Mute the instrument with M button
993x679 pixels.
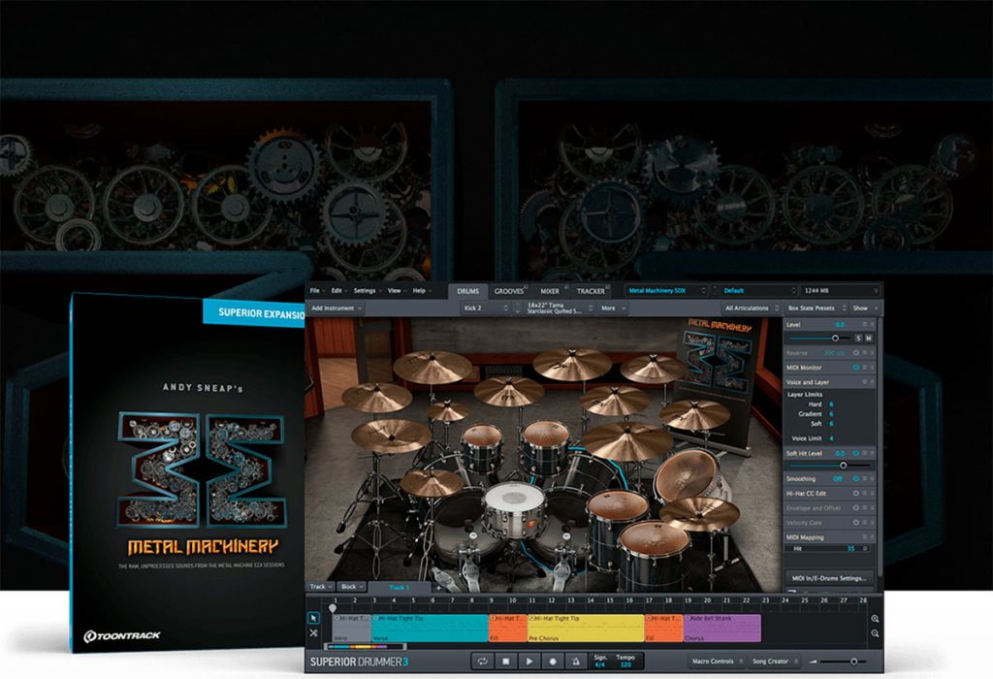tap(868, 339)
